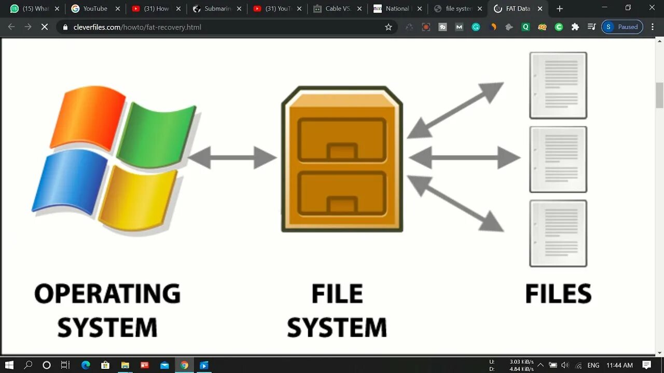The height and width of the screenshot is (373, 664).
Task: Open the notification action center
Action: pyautogui.click(x=647, y=365)
